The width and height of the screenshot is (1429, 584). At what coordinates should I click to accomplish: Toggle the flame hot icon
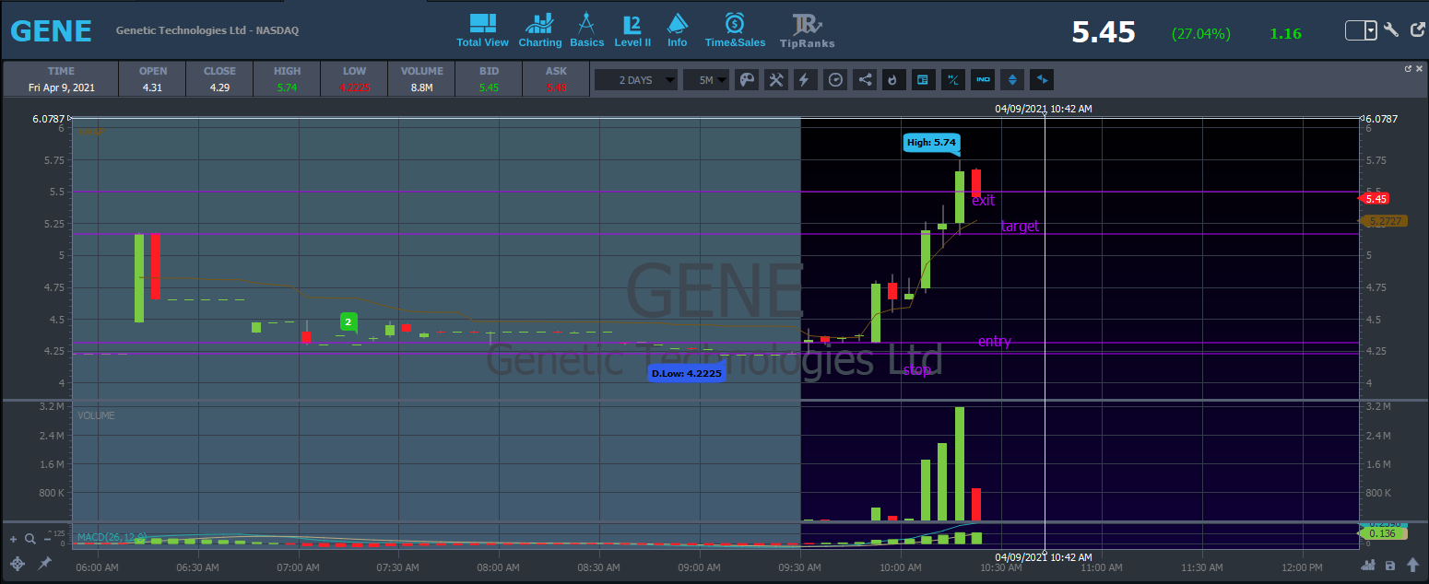coord(892,80)
